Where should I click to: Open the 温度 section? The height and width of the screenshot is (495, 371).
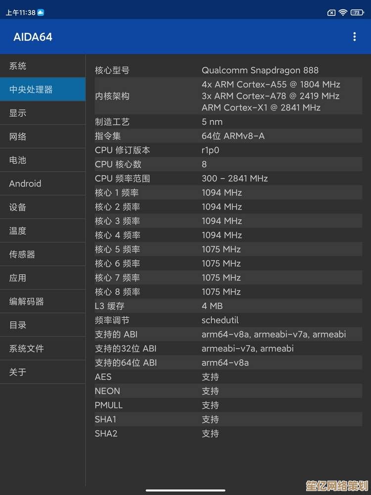43,231
